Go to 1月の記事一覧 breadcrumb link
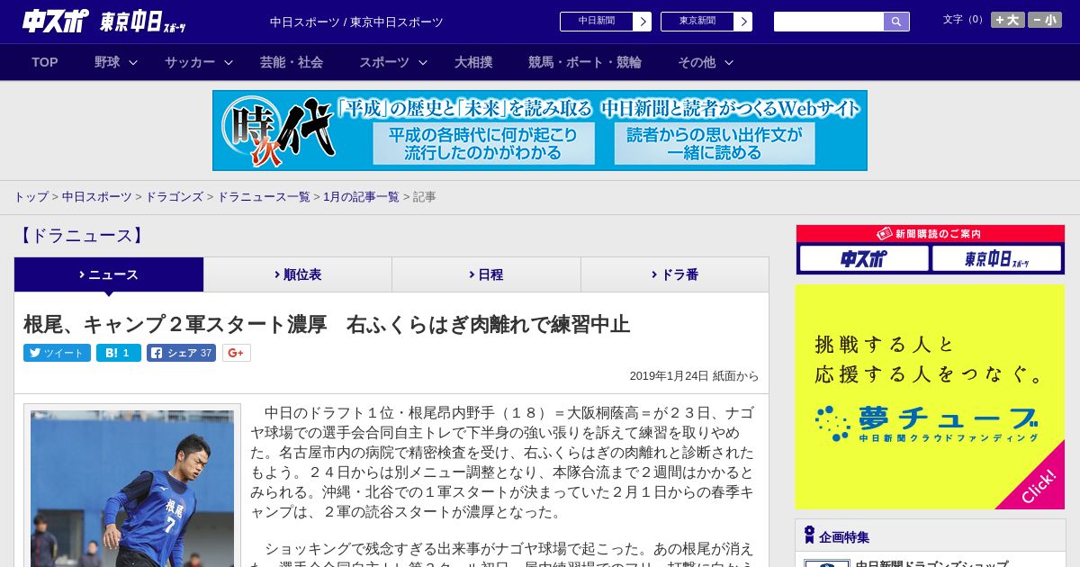 tap(361, 196)
